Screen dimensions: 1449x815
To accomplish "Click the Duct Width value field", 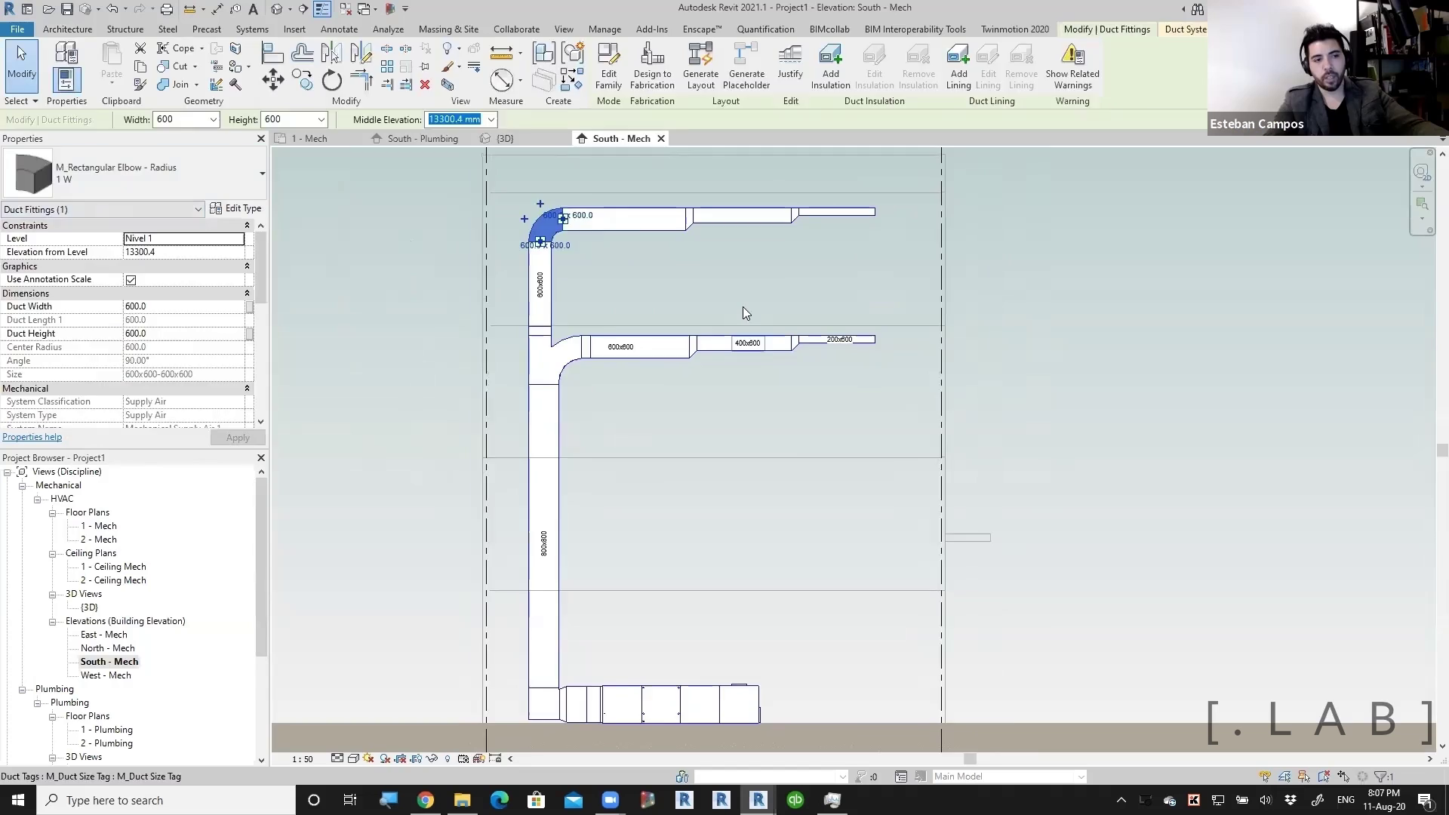I will pos(184,306).
